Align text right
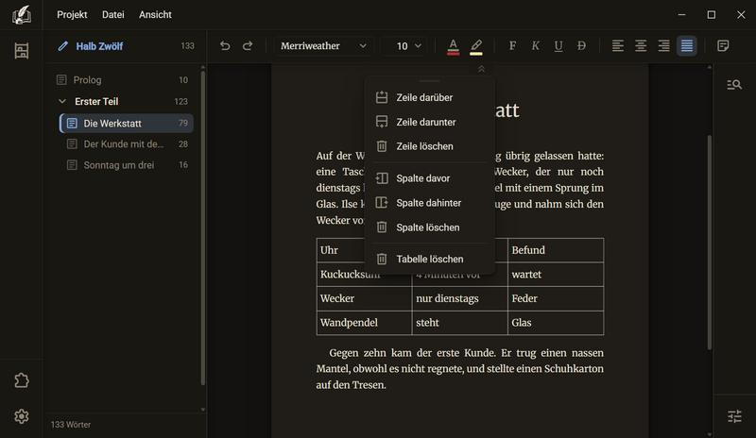The width and height of the screenshot is (756, 438). pyautogui.click(x=664, y=45)
